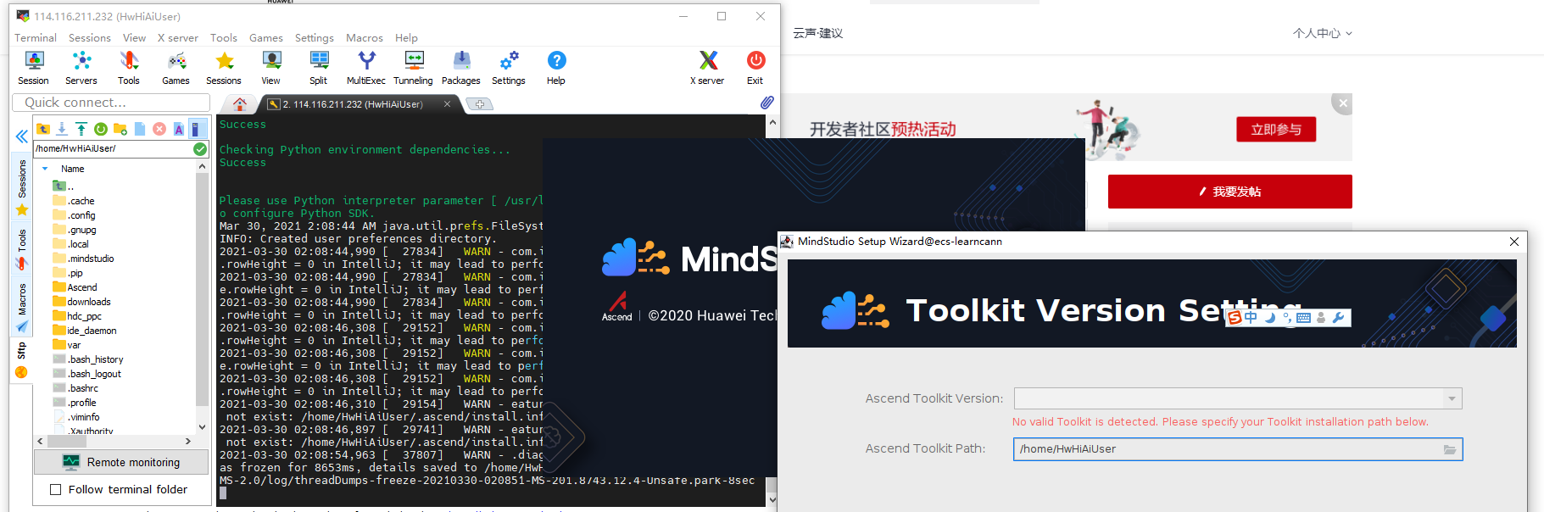1544x512 pixels.
Task: Click the SFTP upload arrow icon
Action: coord(81,129)
